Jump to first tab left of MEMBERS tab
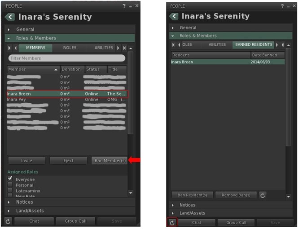The image size is (298, 229). (9, 48)
